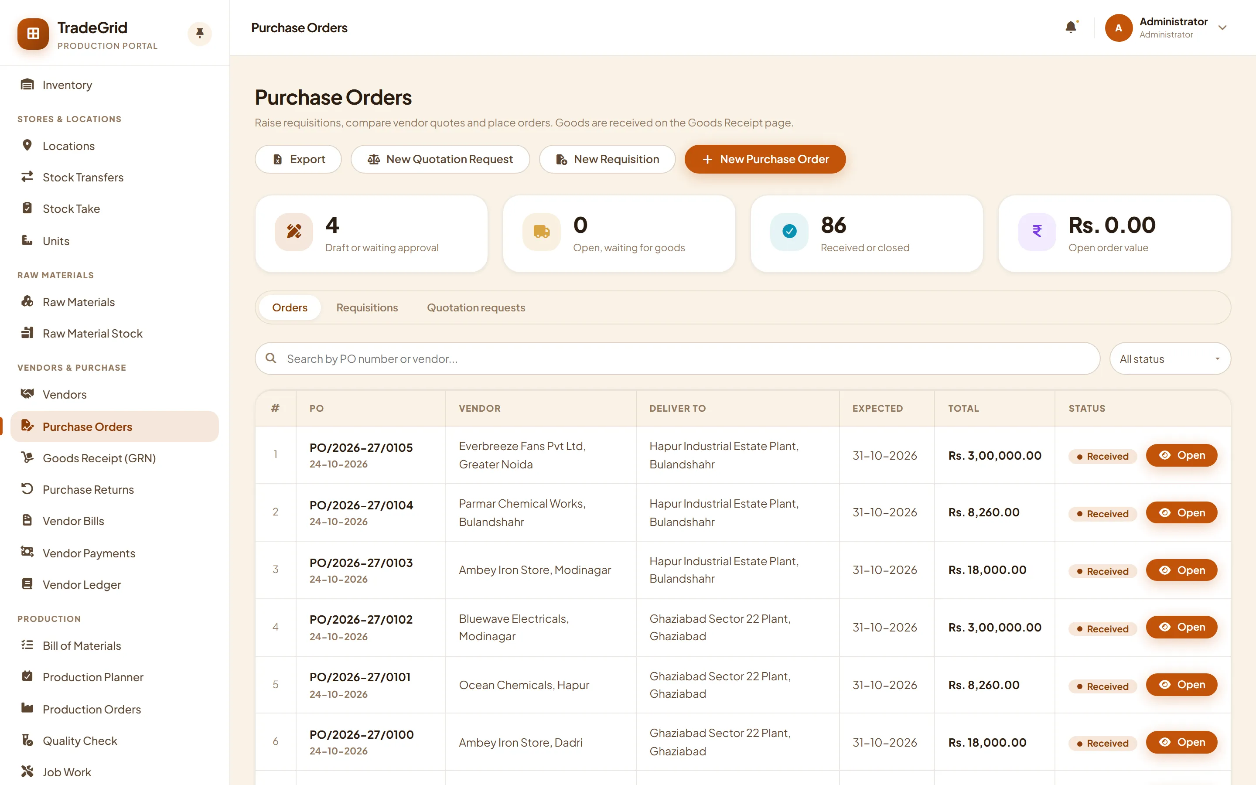
Task: Click the Received or closed card
Action: 867,234
